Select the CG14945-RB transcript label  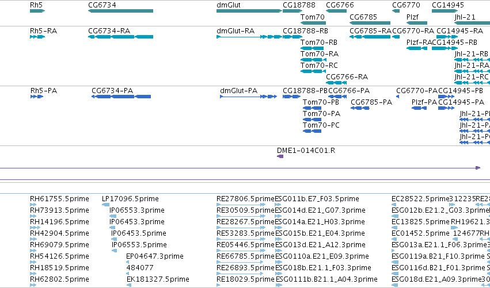pyautogui.click(x=455, y=43)
